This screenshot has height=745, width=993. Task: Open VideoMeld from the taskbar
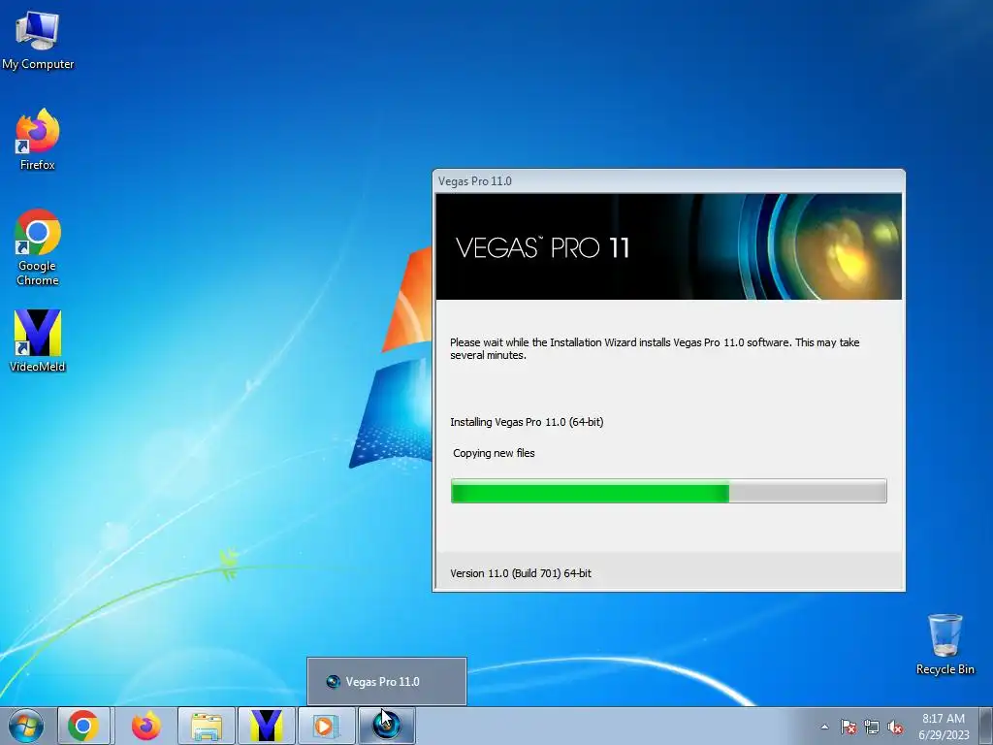point(266,726)
